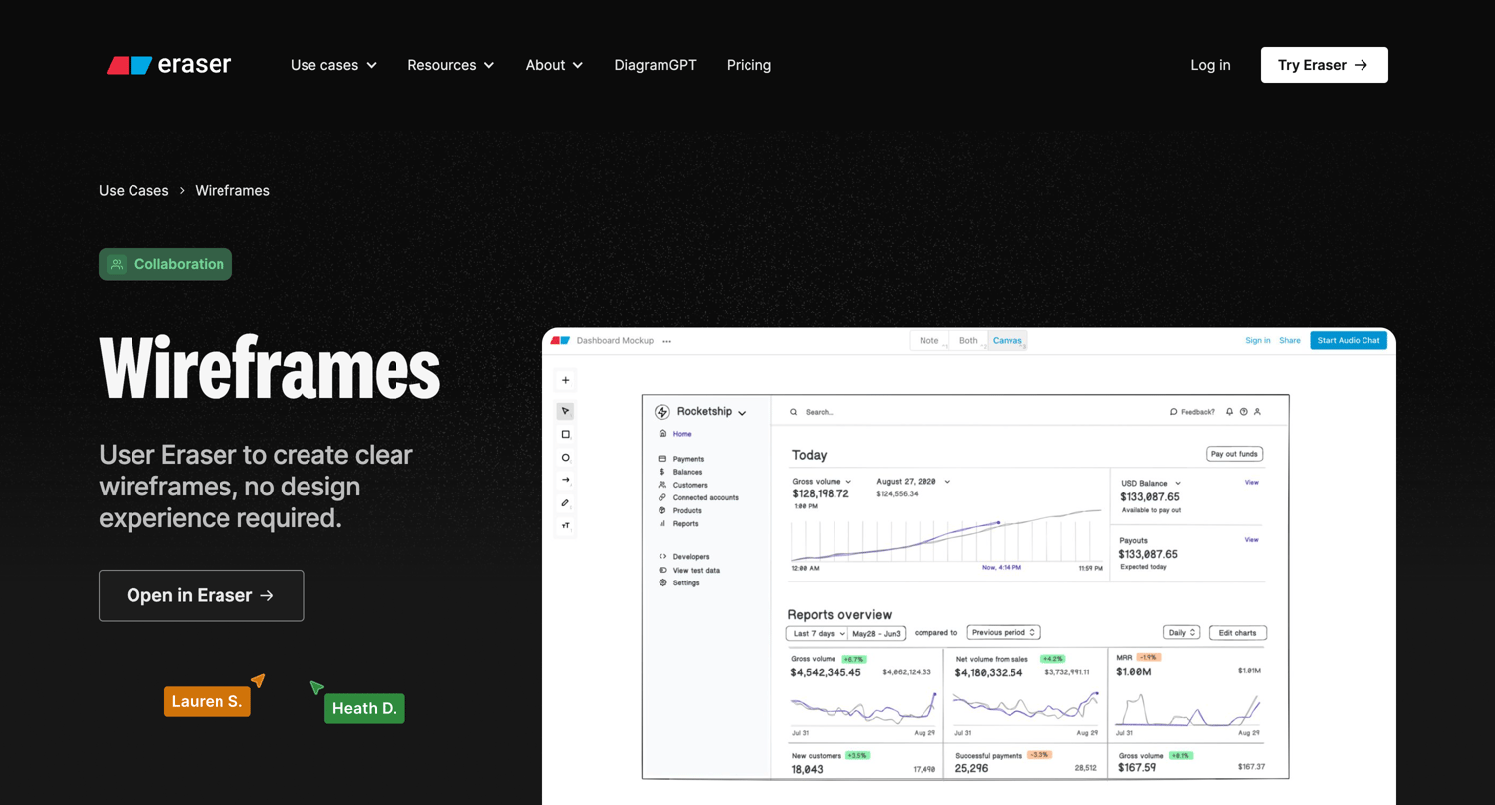Select the circle shape tool
This screenshot has height=805, width=1495.
566,458
